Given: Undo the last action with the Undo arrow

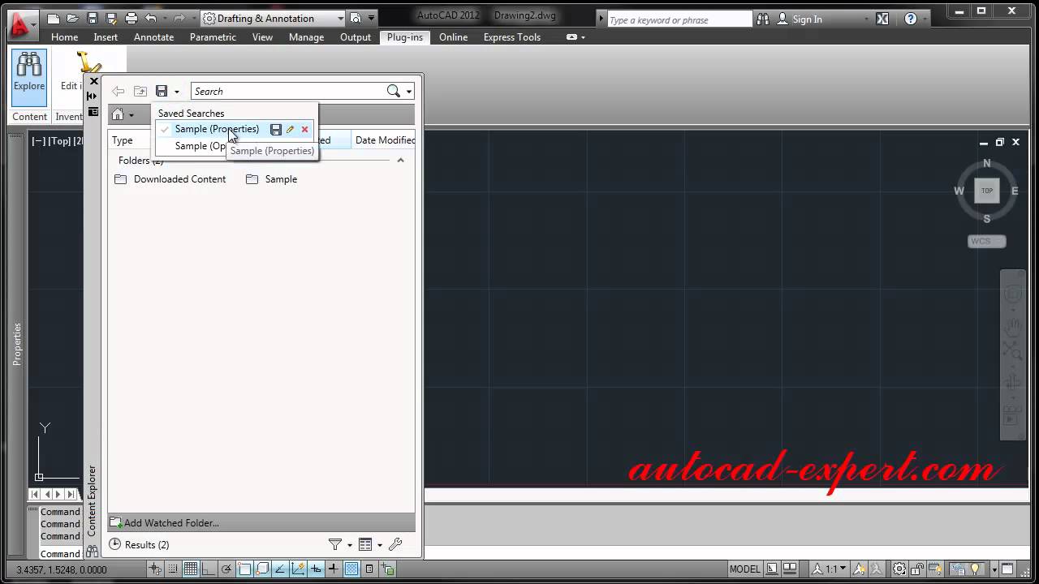Looking at the screenshot, I should coord(151,18).
